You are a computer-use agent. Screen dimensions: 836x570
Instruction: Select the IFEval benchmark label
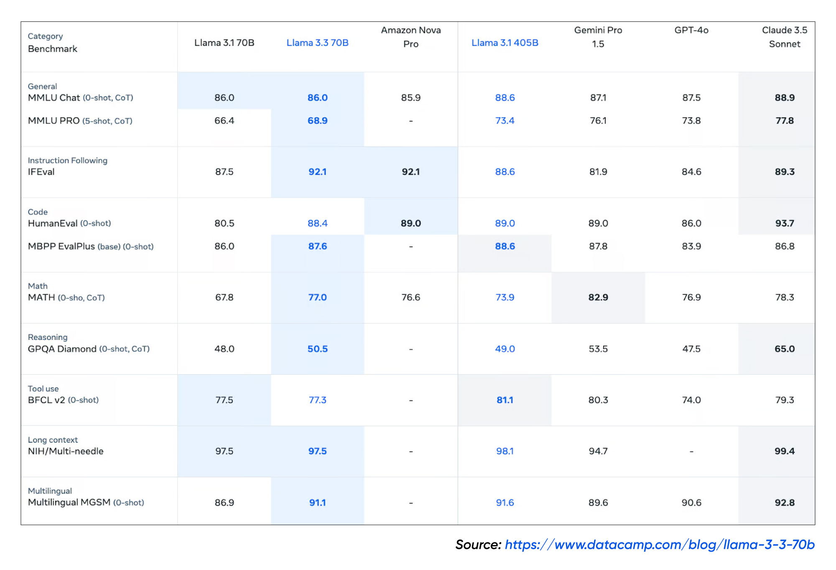41,172
